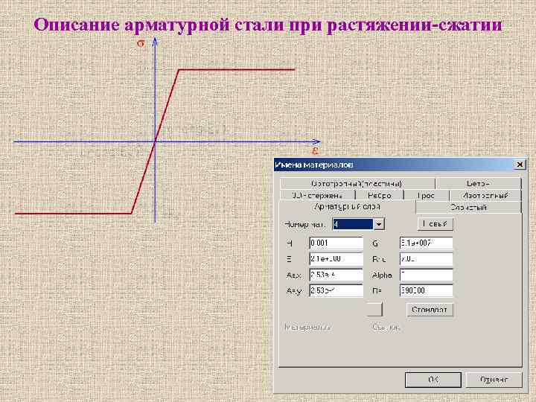Click the Новый button
Screen dimensions: 536x402
coord(435,224)
